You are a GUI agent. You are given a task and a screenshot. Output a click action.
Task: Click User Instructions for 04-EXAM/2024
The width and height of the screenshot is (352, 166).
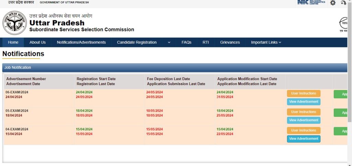[x=304, y=131]
